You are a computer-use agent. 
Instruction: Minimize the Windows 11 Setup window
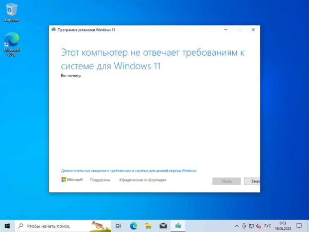226,29
